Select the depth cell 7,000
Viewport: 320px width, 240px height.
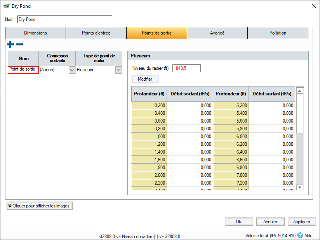click(231, 175)
